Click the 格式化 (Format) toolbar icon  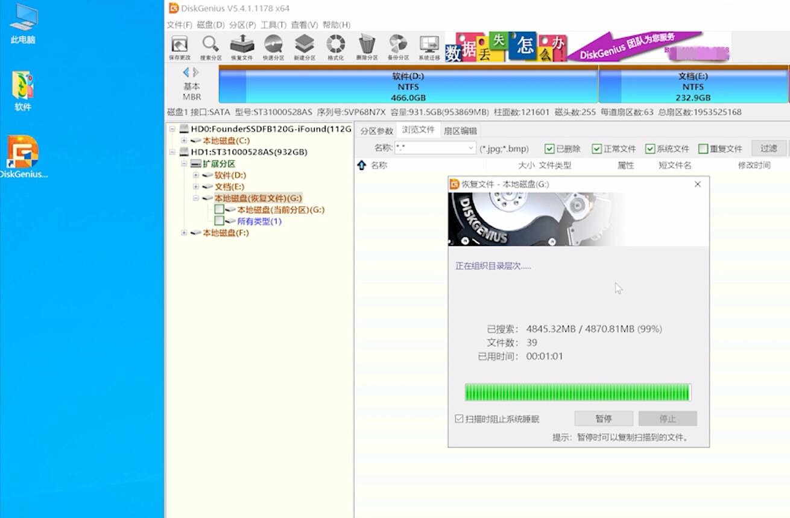pos(336,47)
